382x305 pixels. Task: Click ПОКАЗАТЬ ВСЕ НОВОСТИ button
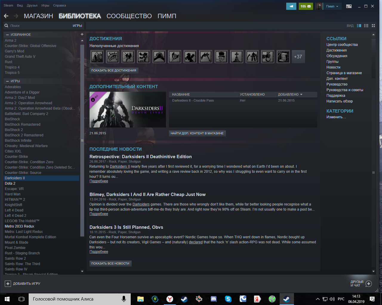110,264
